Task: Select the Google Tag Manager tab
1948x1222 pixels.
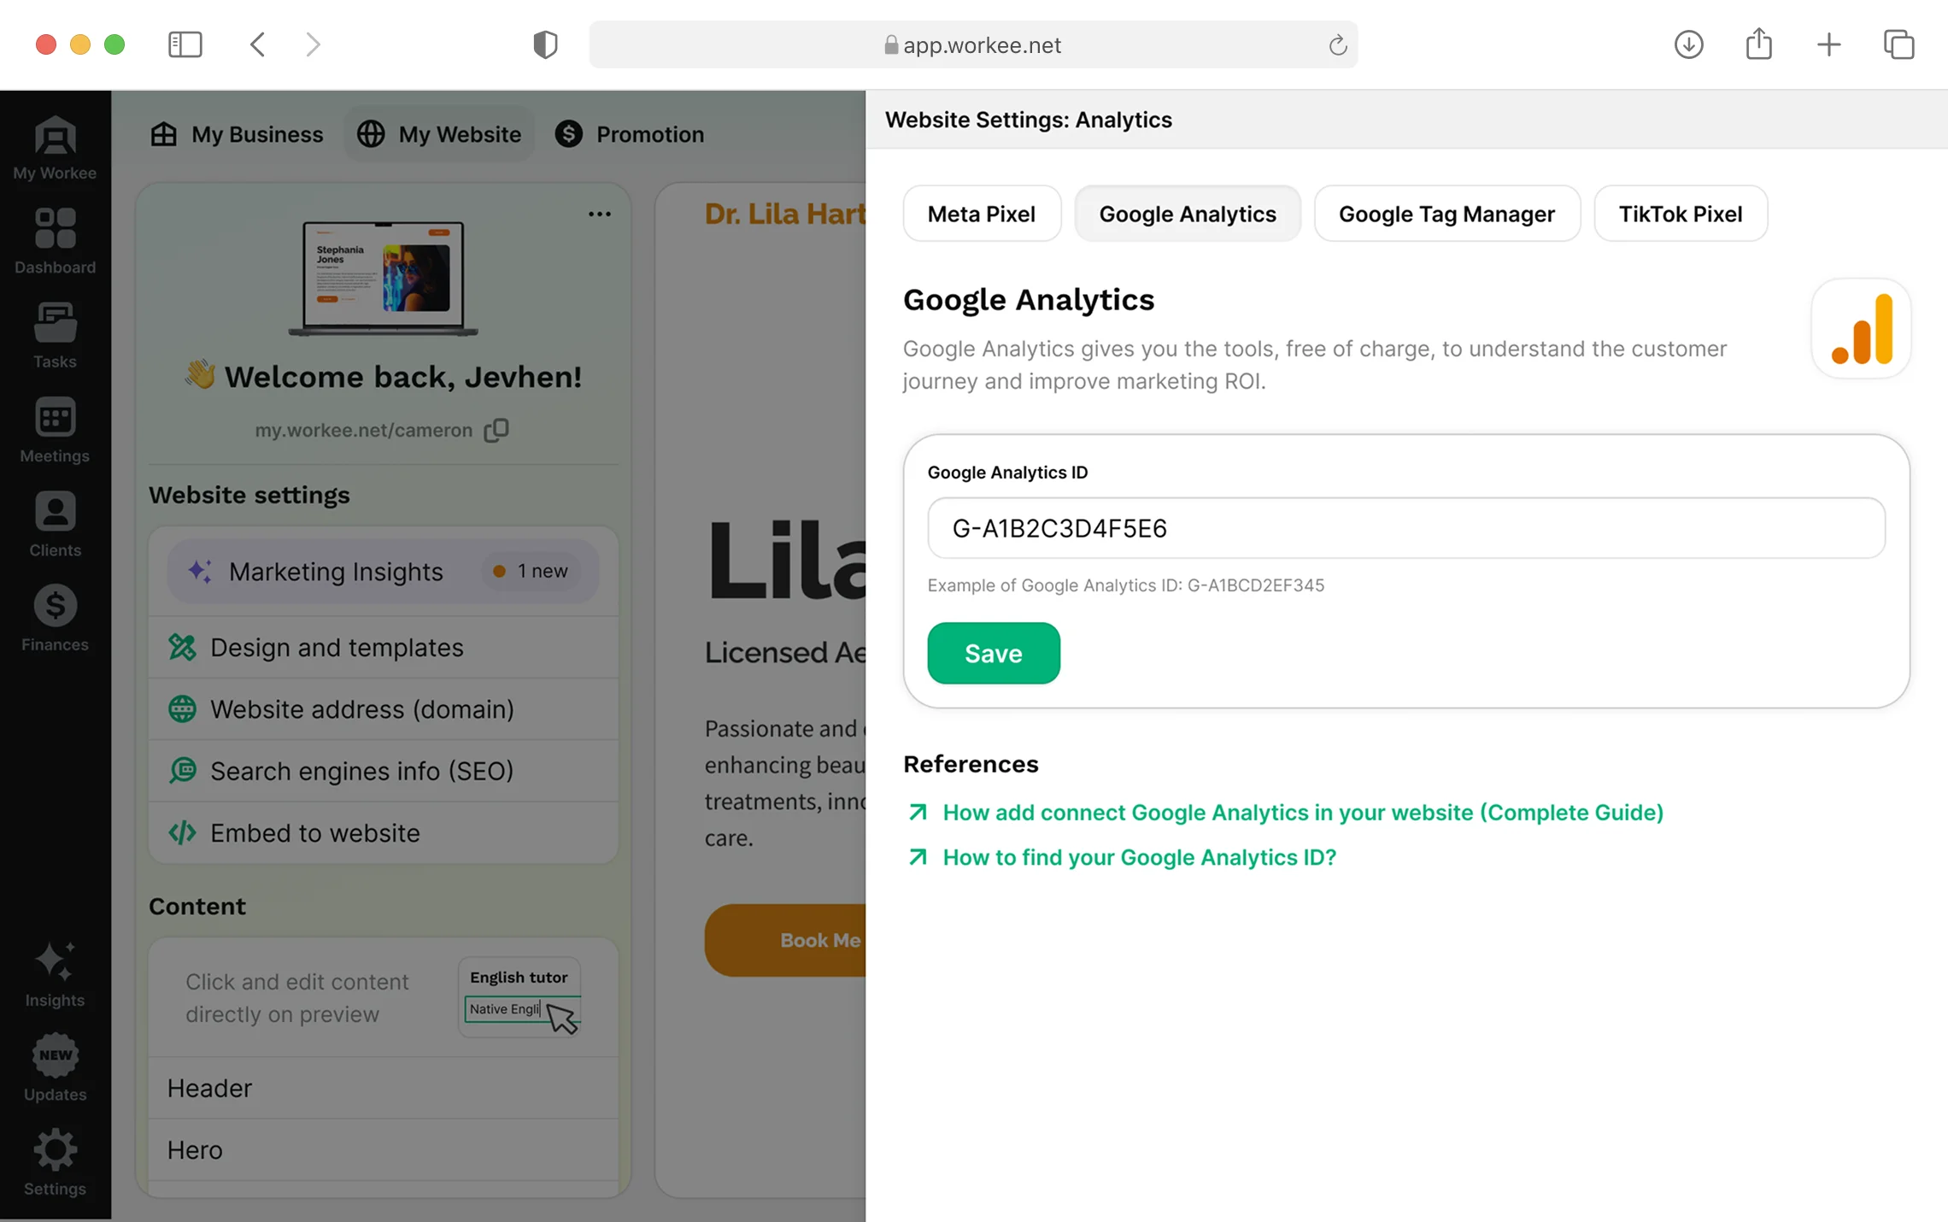Action: pyautogui.click(x=1446, y=214)
